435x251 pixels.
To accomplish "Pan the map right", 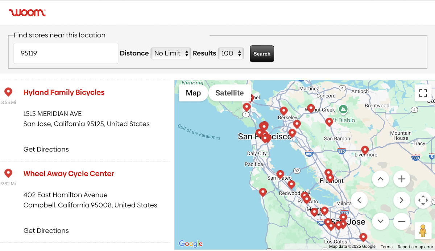I will [x=401, y=200].
